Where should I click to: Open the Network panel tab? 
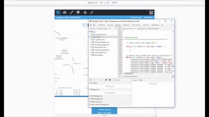point(126,25)
